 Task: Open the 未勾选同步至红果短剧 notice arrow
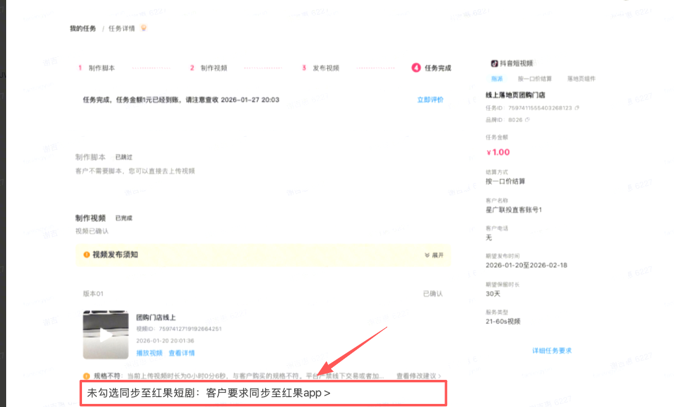coord(327,393)
